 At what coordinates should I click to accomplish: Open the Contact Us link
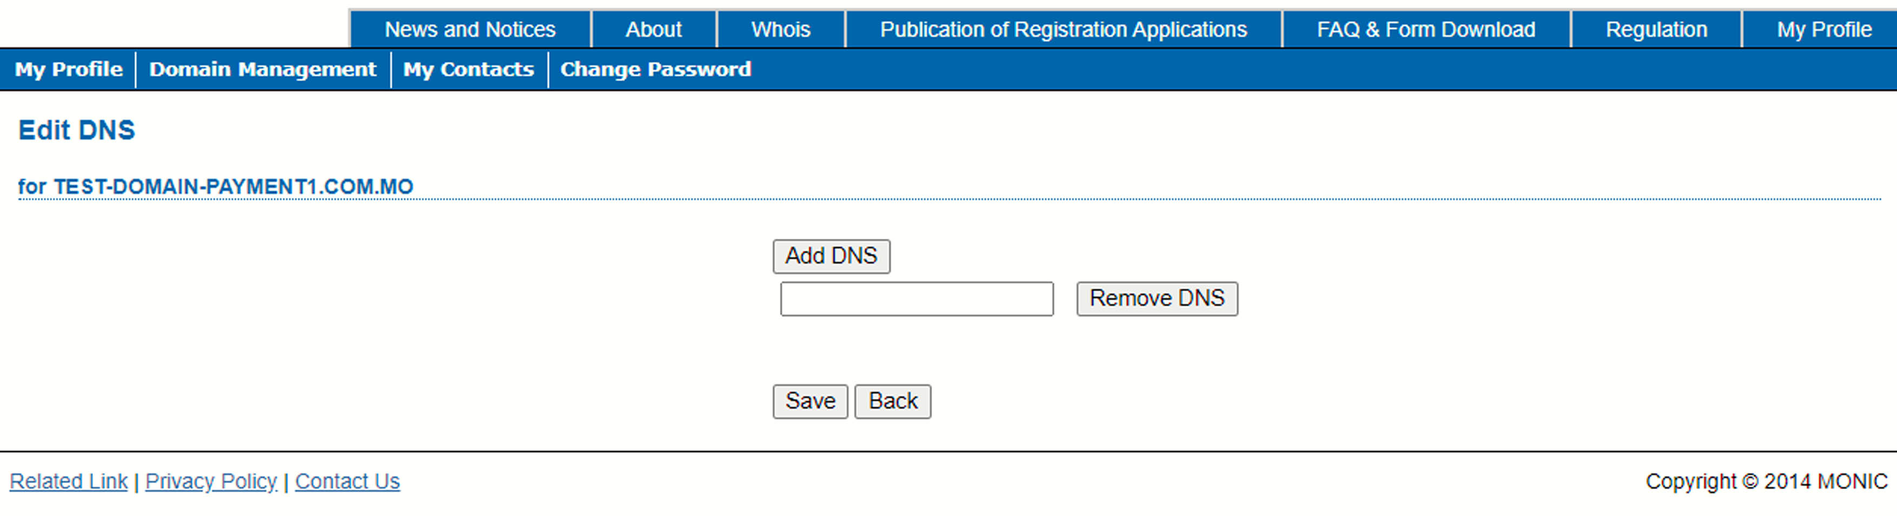(x=347, y=481)
